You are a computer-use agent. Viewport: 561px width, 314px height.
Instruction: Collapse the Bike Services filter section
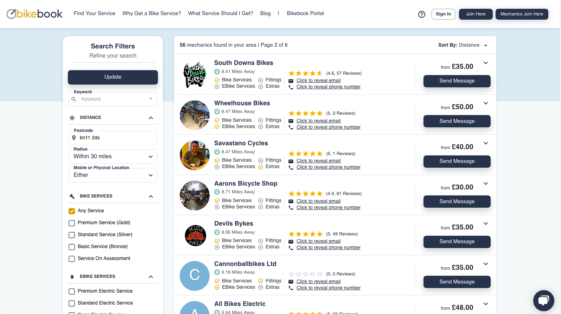pos(151,196)
